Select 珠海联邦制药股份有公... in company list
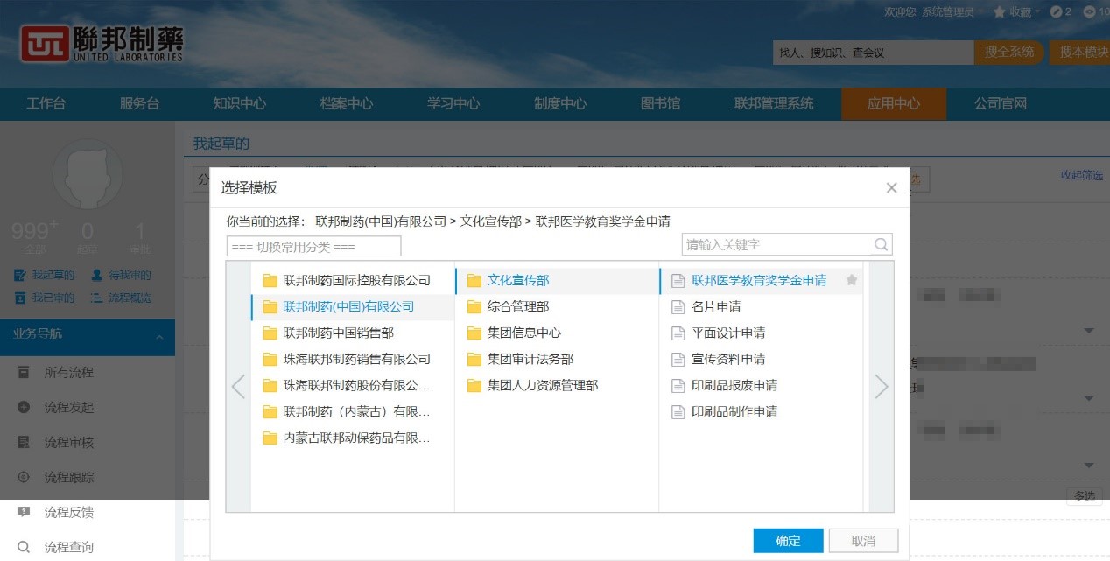The width and height of the screenshot is (1110, 561). point(353,386)
